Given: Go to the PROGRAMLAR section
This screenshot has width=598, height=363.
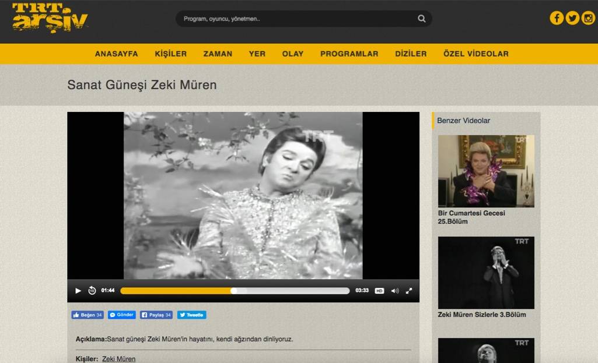Looking at the screenshot, I should pyautogui.click(x=349, y=54).
